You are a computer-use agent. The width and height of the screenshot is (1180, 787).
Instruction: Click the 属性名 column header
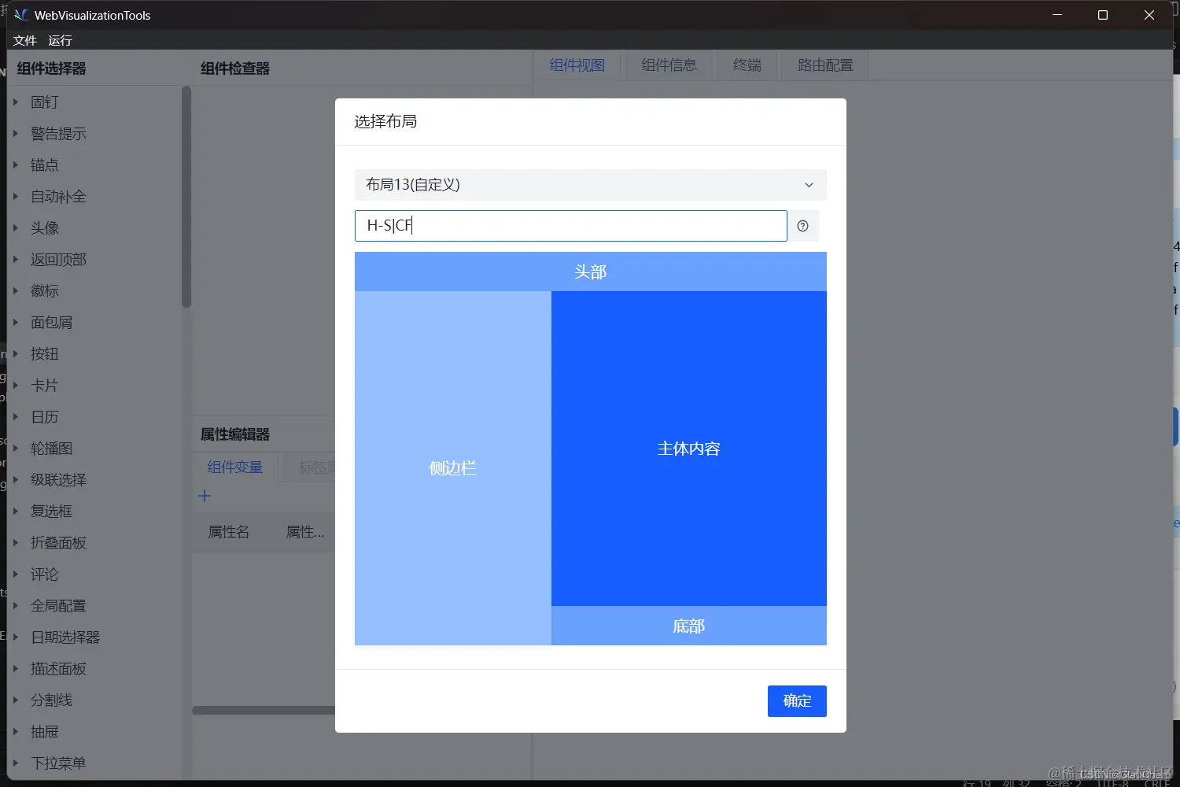tap(229, 532)
